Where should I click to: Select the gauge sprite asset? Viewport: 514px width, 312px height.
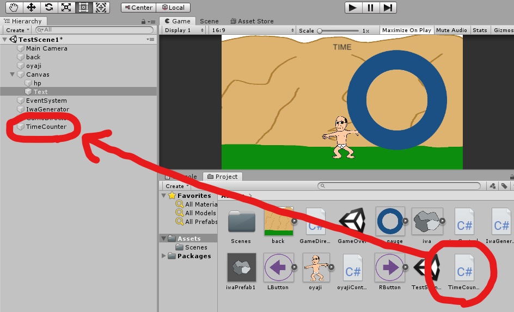point(390,226)
